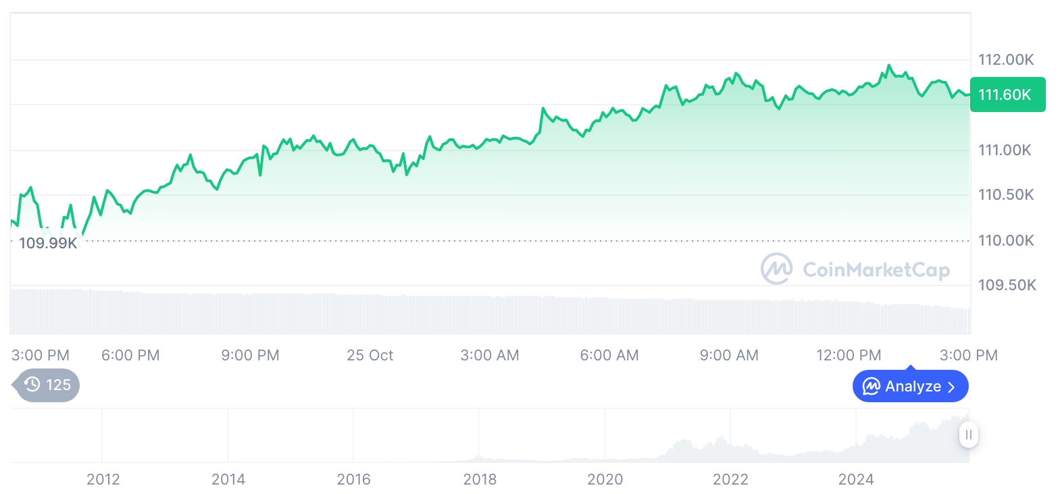Click the CoinMarketCap watermark logo icon
The height and width of the screenshot is (494, 1058).
(777, 269)
